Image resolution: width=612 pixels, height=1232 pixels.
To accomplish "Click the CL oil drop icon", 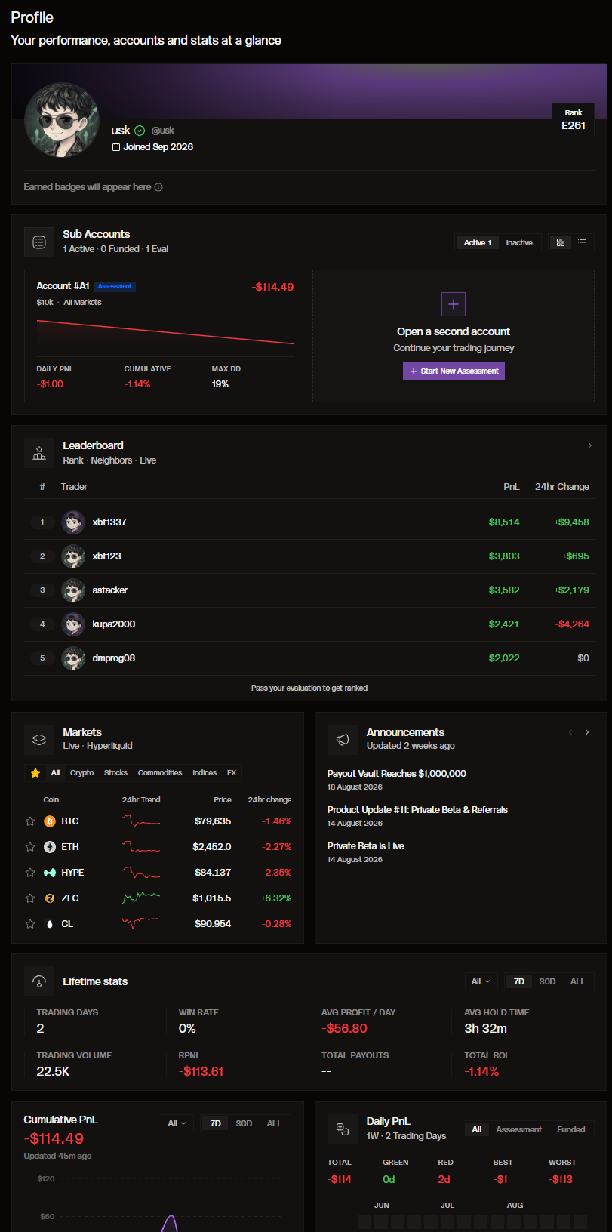I will point(50,924).
